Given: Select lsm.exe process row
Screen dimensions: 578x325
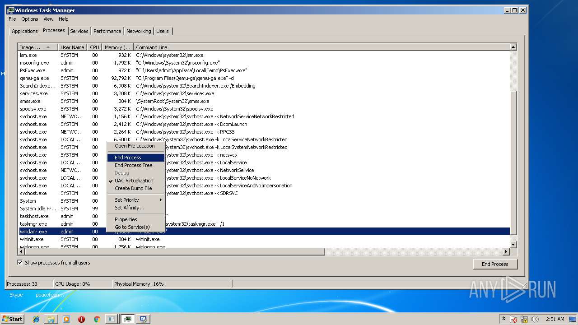Looking at the screenshot, I should coord(264,55).
